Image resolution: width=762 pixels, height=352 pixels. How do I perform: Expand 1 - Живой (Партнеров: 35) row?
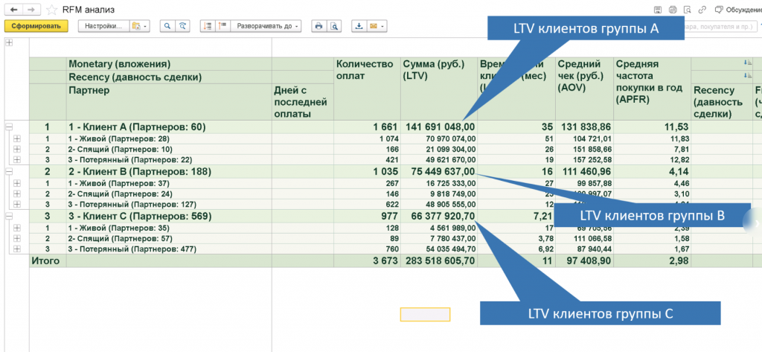tap(18, 228)
